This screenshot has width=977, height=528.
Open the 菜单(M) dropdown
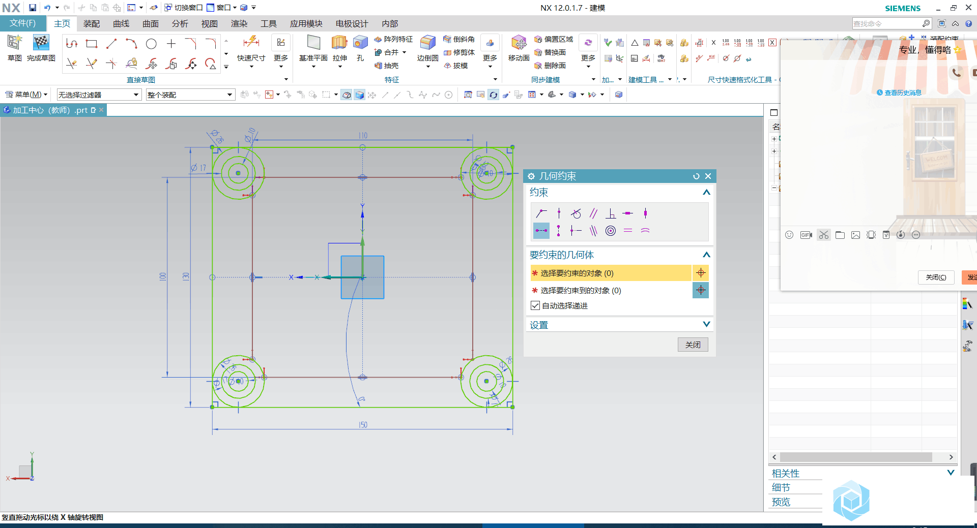tap(26, 95)
